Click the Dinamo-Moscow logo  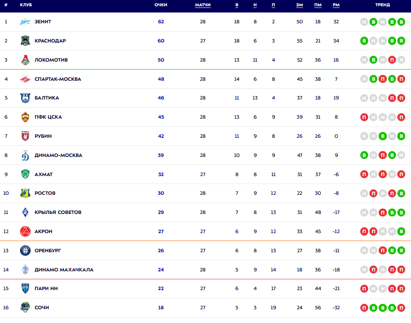[x=25, y=155]
